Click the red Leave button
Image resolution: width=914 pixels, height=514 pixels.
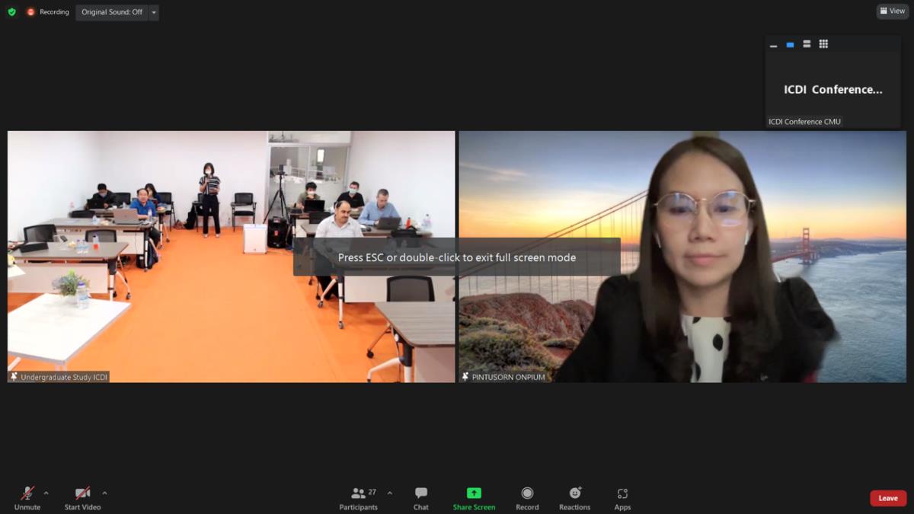tap(888, 498)
